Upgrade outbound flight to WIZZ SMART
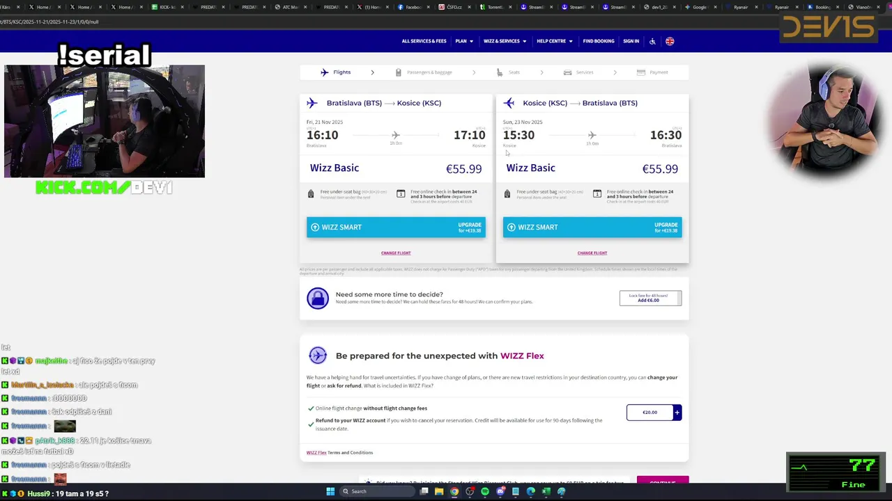The height and width of the screenshot is (501, 892). click(x=396, y=227)
